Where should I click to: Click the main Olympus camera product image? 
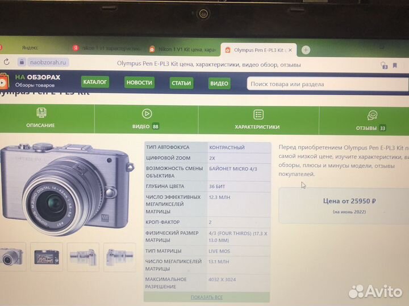[67, 189]
